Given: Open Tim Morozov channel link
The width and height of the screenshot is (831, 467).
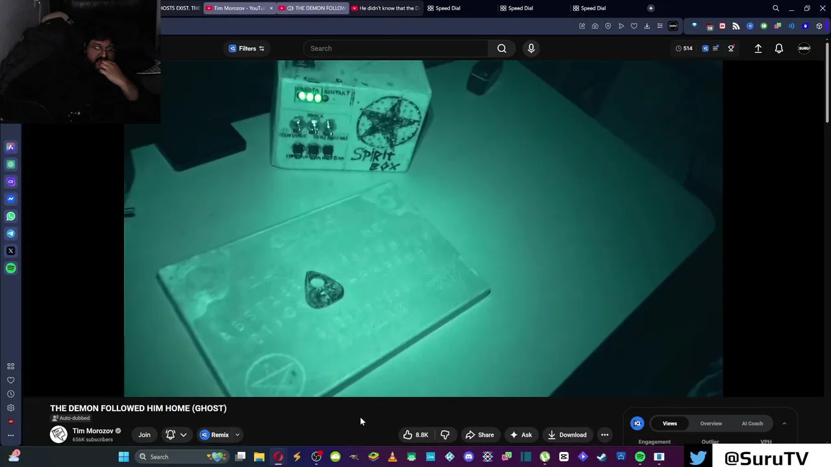Looking at the screenshot, I should point(93,431).
